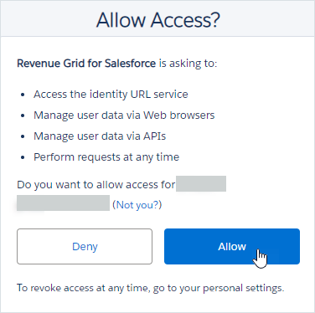Click the blue Allow button

pos(232,246)
